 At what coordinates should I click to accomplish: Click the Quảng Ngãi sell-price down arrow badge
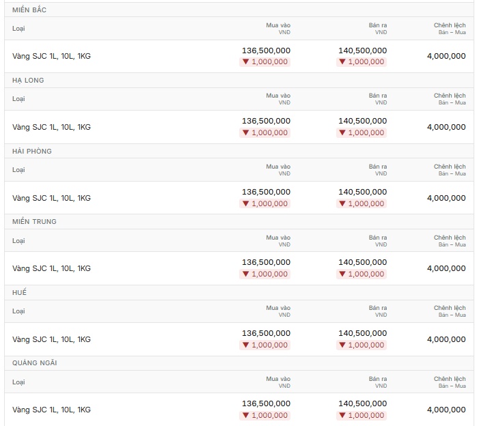362,415
